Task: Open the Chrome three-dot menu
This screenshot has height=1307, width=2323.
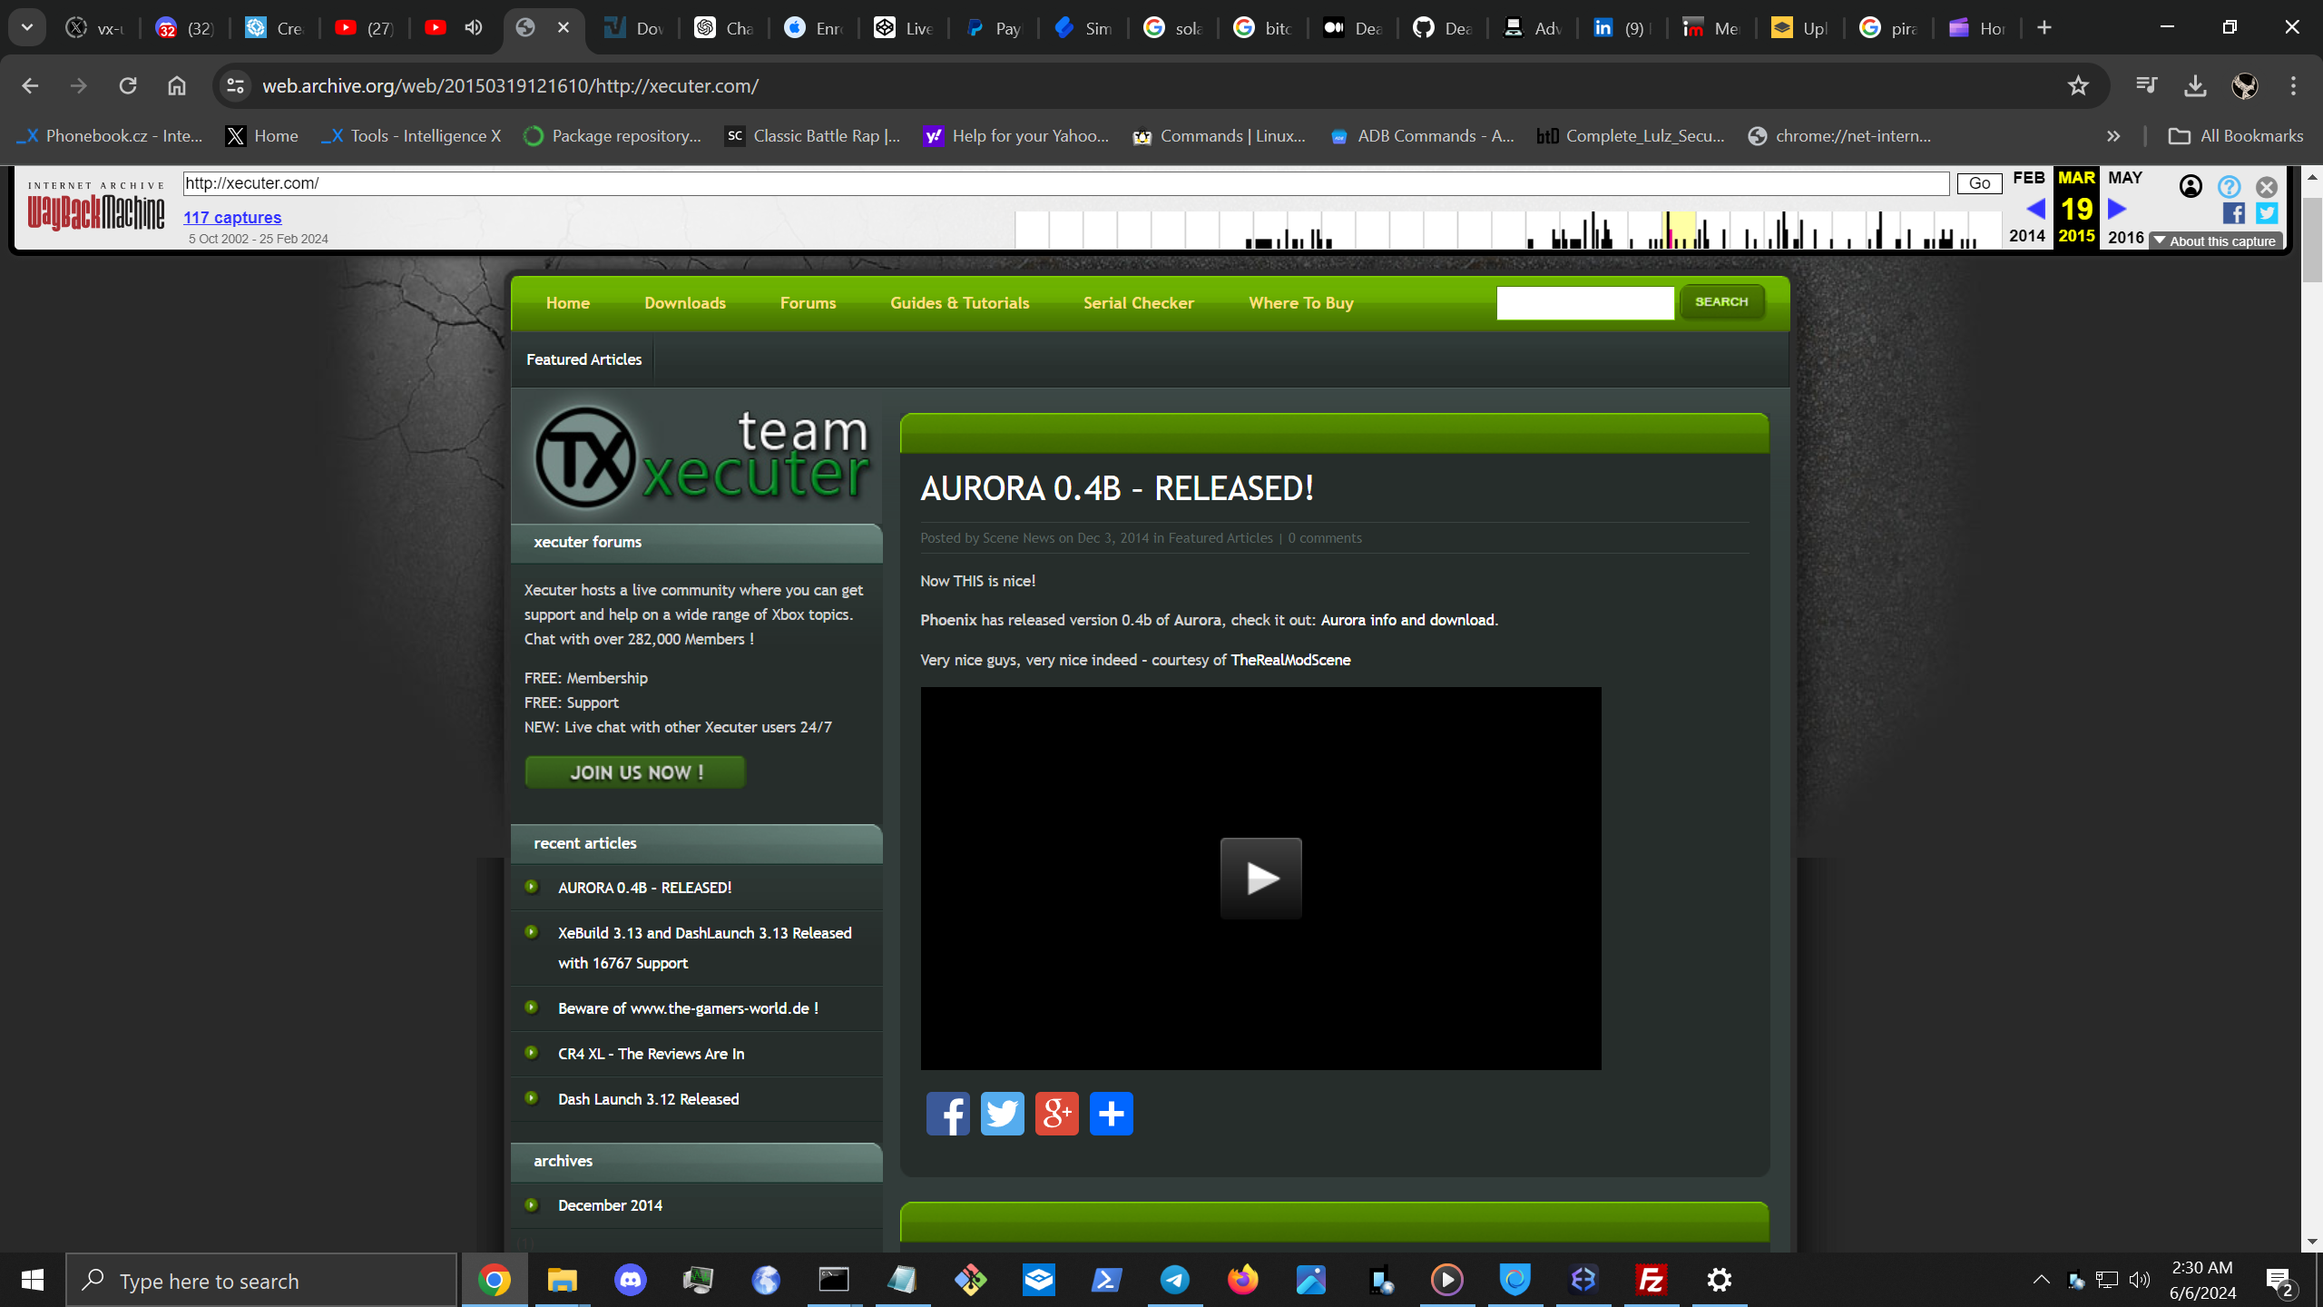Action: click(2293, 86)
